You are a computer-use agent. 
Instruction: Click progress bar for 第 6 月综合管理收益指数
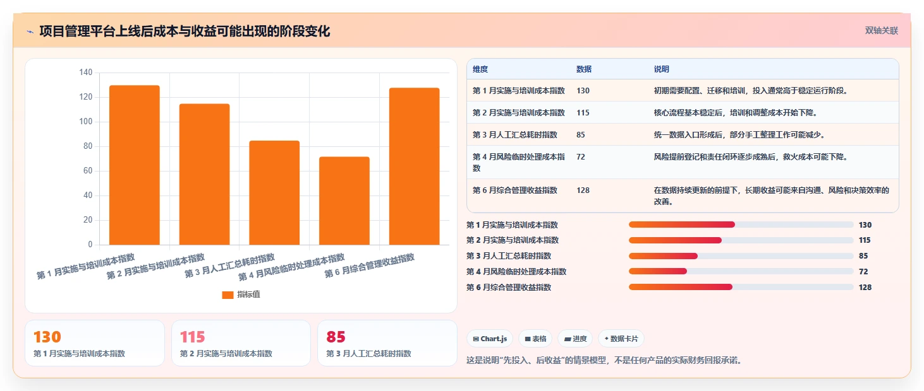click(x=741, y=287)
